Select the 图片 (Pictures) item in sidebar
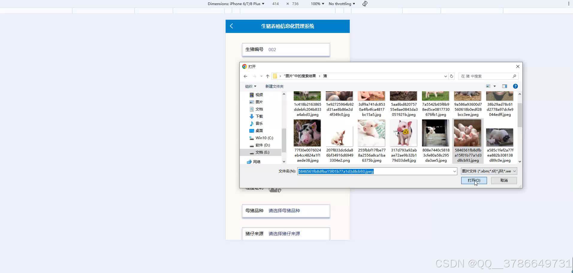Viewport: 573px width, 273px height. [x=259, y=102]
